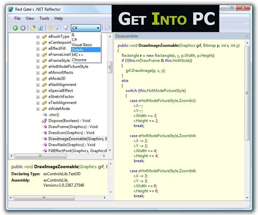Click the Options checklist toolbar icon
The image size is (258, 215).
(x=66, y=28)
